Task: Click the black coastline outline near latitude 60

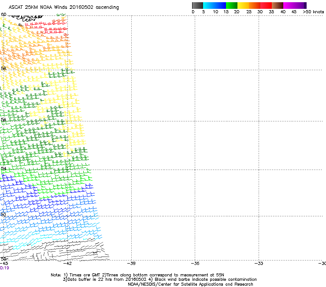Action: coord(26,18)
